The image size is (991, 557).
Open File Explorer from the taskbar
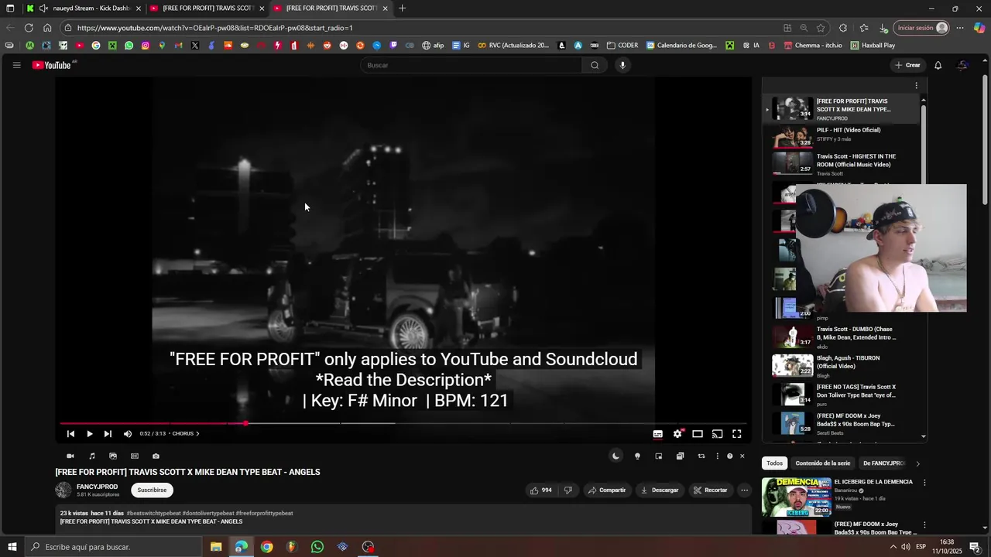[216, 547]
